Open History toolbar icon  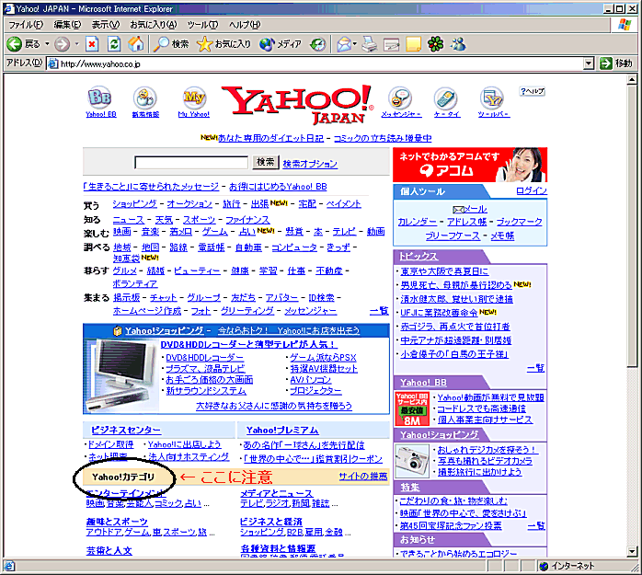pyautogui.click(x=317, y=44)
